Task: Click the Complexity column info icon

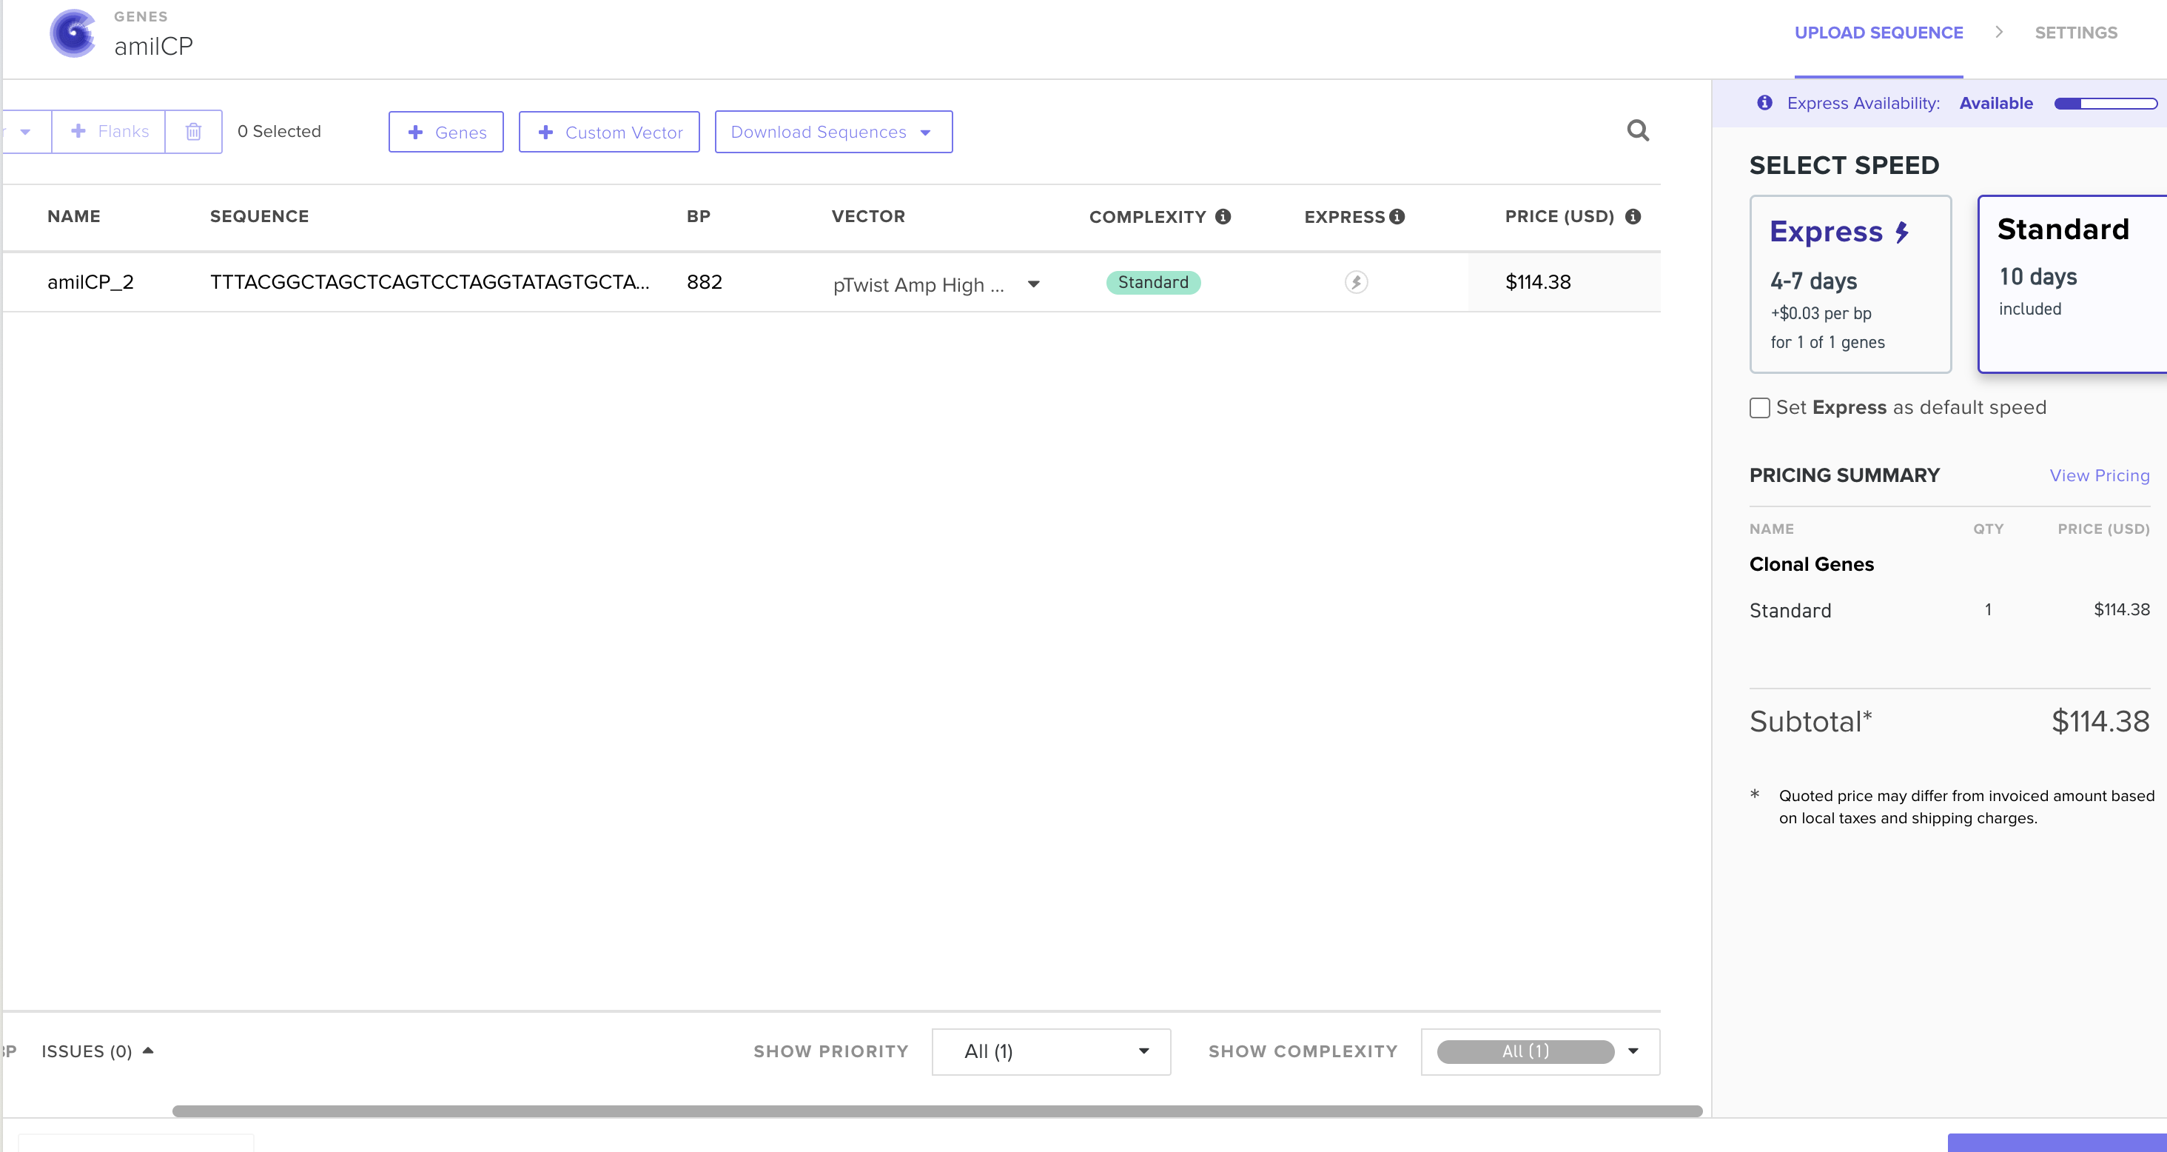Action: (x=1223, y=216)
